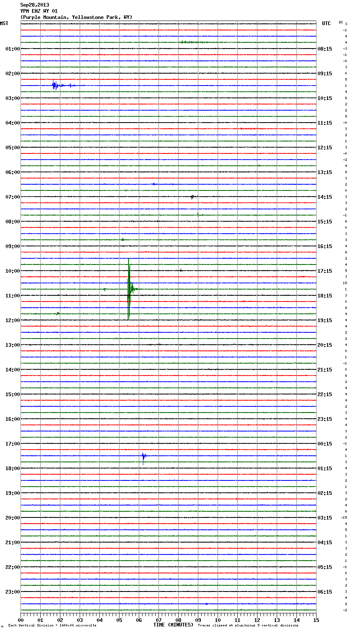Click minute tick label 03 on bottom axis
Image resolution: width=349 pixels, height=631 pixels.
coord(80,620)
